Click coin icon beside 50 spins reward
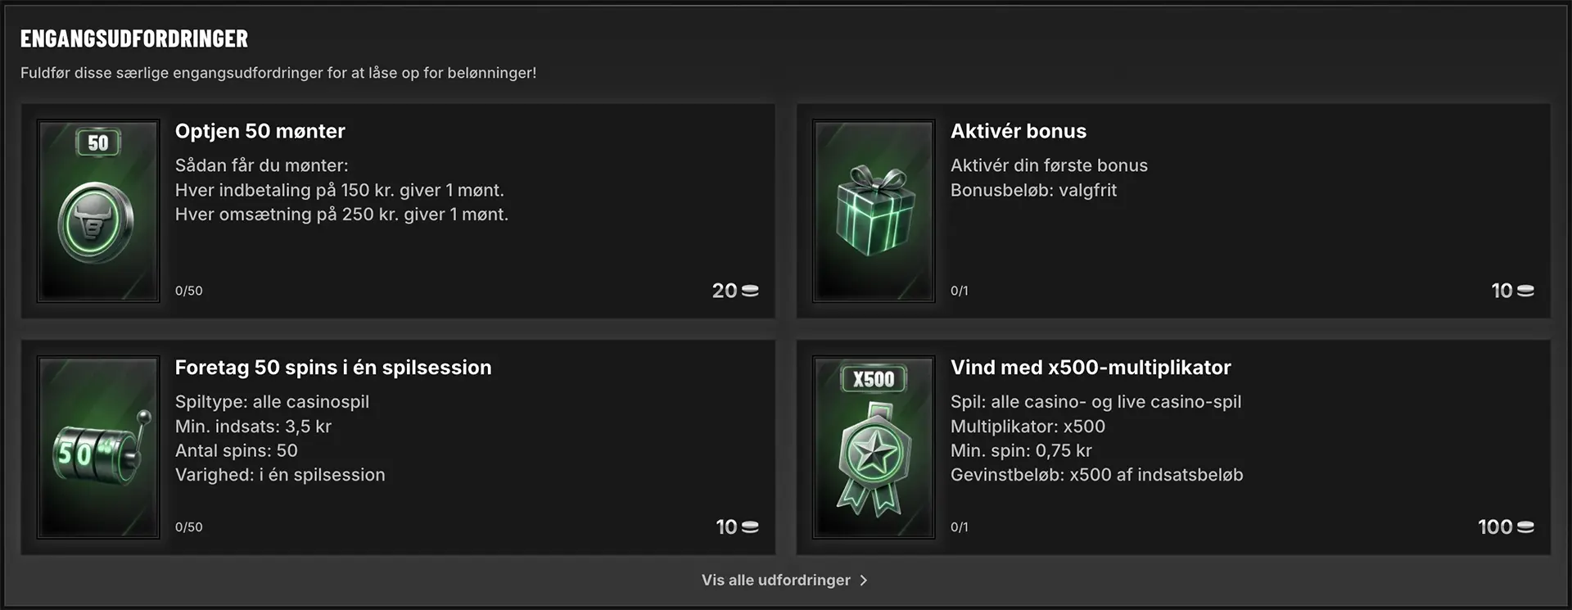The image size is (1572, 610). [749, 527]
